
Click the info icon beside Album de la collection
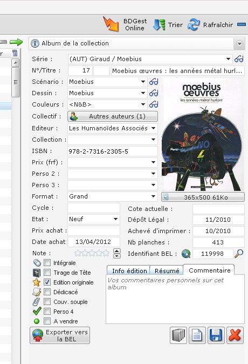pyautogui.click(x=35, y=43)
